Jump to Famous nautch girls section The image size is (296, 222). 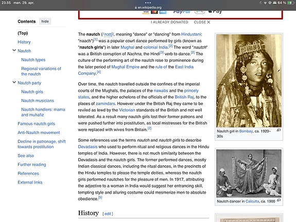pos(36,124)
